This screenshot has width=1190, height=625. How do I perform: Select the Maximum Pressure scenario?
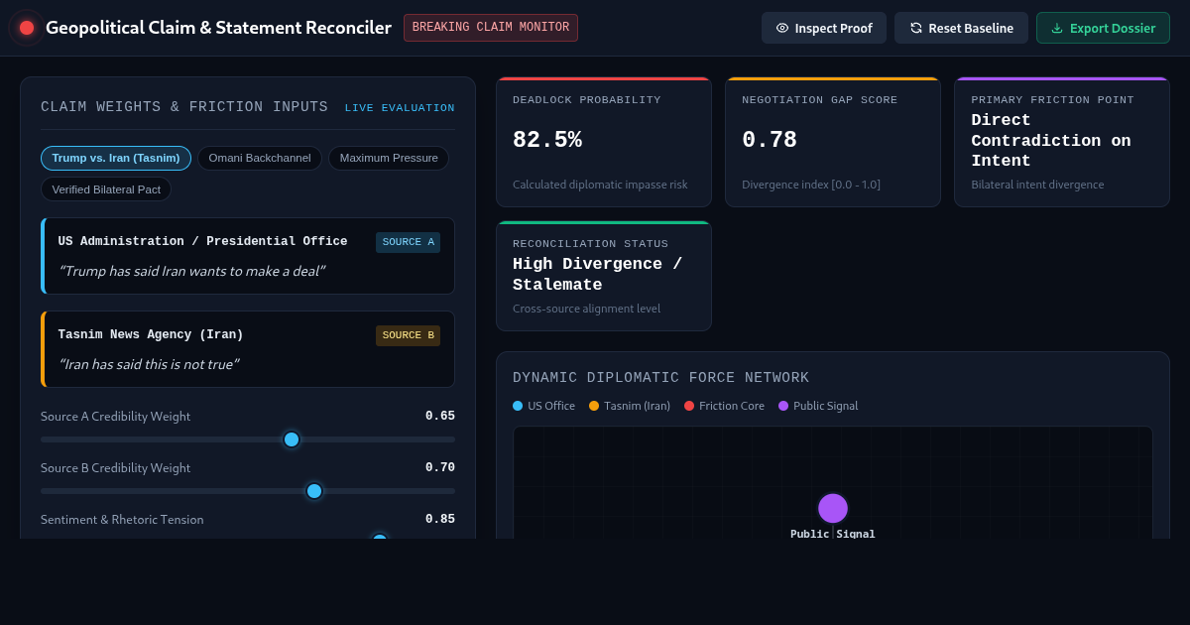[x=389, y=158]
